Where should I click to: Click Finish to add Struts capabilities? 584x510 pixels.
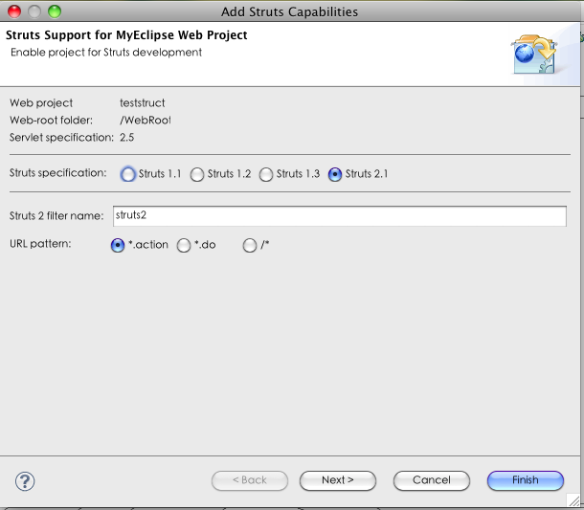[526, 480]
